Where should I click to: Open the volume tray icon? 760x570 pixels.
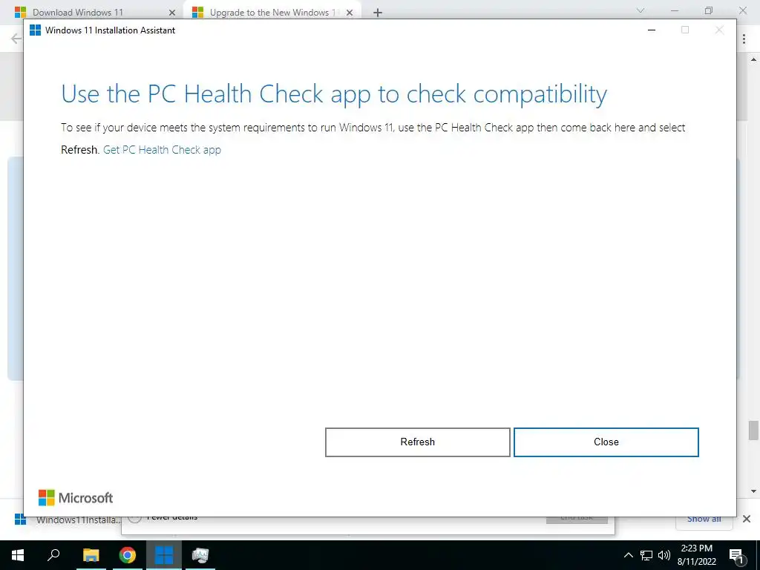pos(664,555)
